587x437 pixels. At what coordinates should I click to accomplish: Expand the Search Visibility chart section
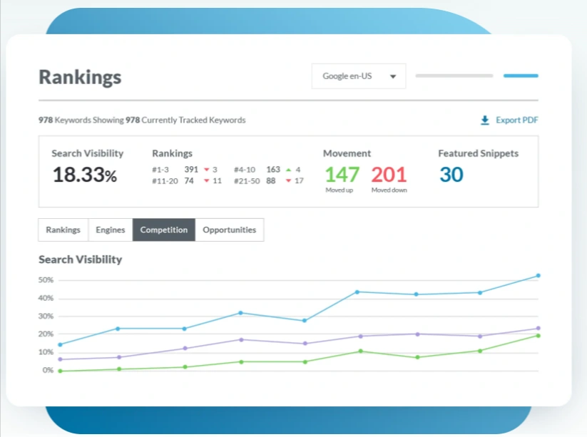pos(81,259)
